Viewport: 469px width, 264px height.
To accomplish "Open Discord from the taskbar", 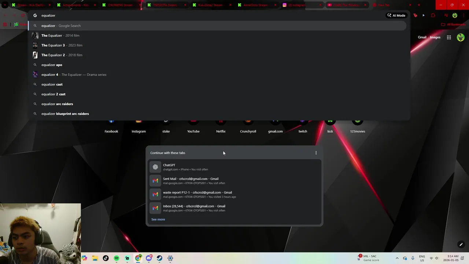I will pos(149,258).
